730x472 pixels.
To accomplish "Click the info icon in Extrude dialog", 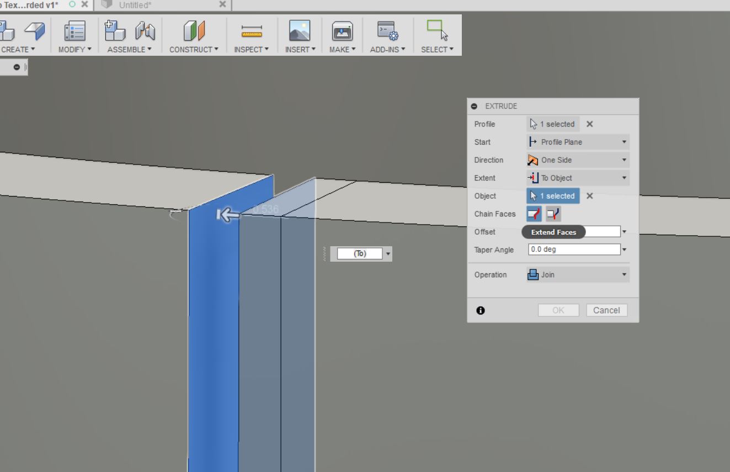I will coord(481,311).
